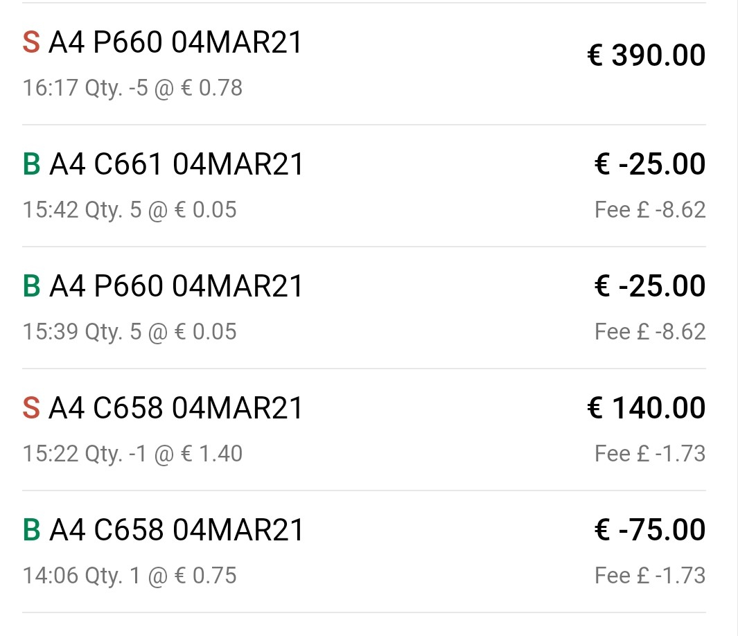Click the € 140.00 proceeds amount
This screenshot has height=636, width=738.
click(646, 408)
